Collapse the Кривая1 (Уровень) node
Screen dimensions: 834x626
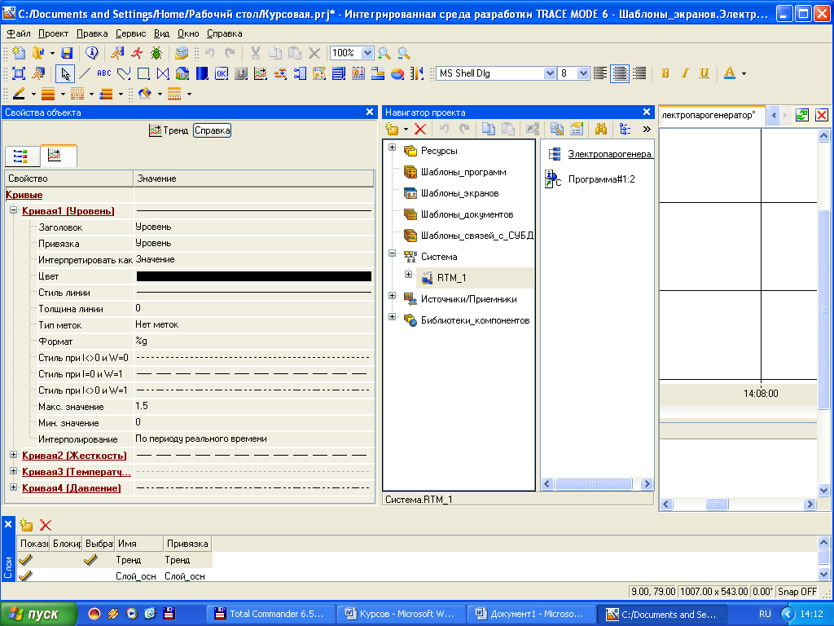pos(14,210)
